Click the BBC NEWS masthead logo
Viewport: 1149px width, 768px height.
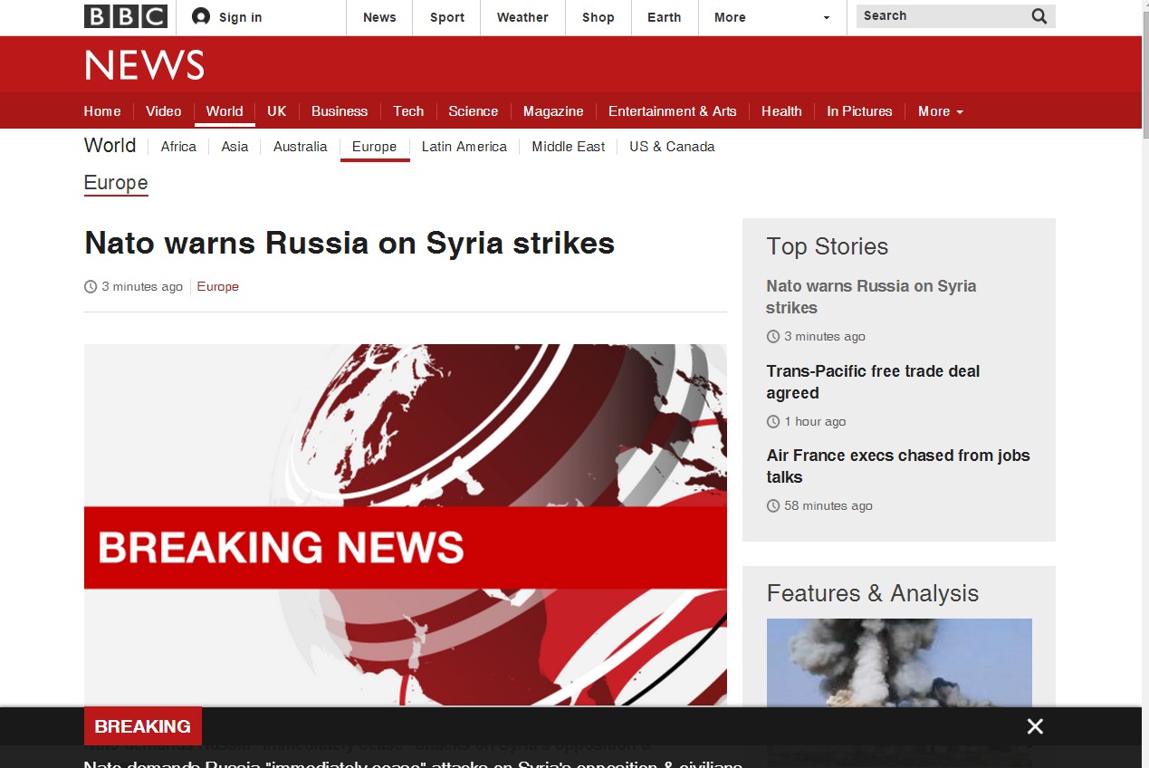coord(143,64)
